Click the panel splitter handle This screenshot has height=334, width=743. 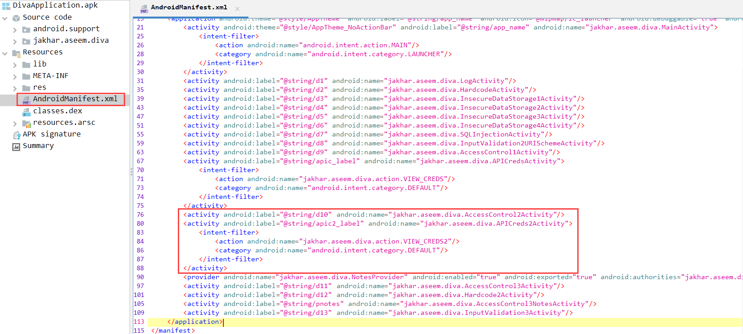pyautogui.click(x=131, y=172)
